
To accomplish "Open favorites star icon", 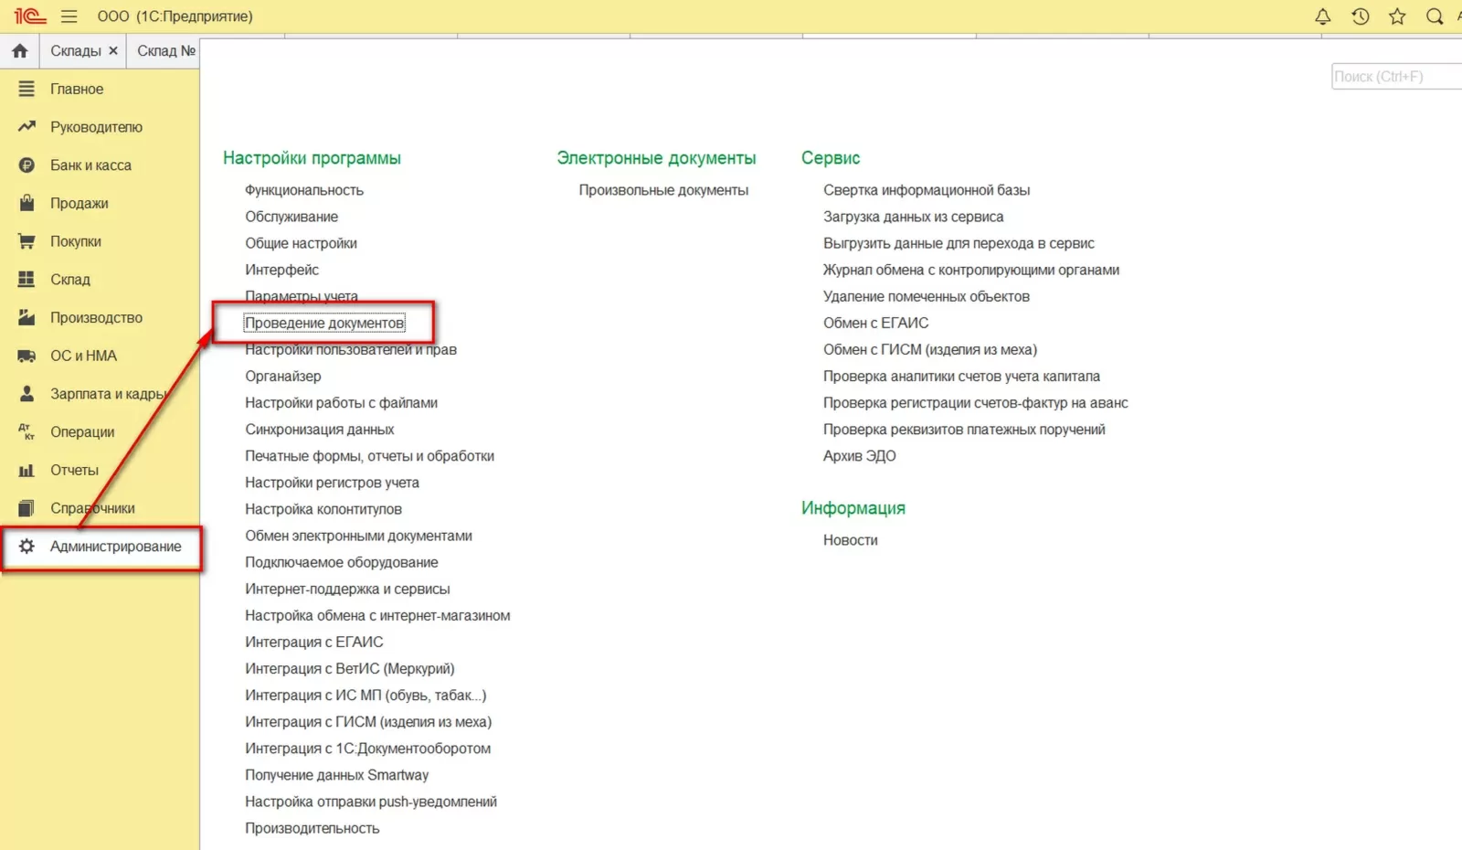I will [x=1397, y=16].
